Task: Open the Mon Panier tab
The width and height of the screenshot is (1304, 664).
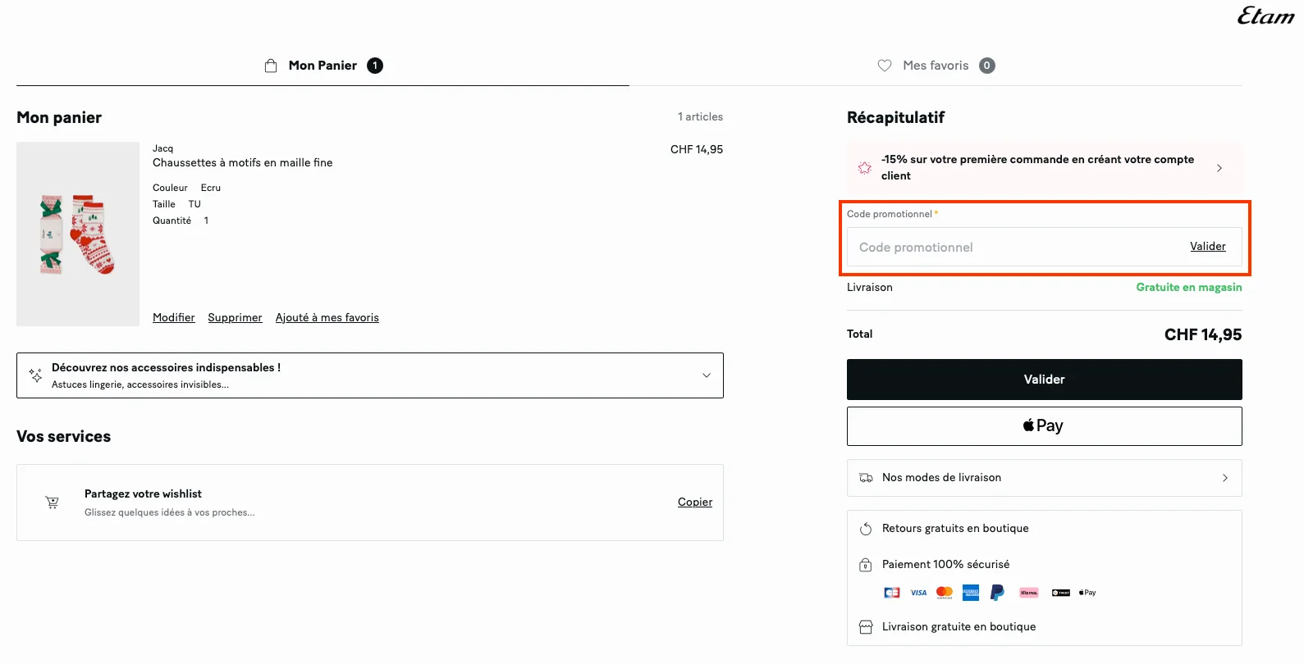Action: [x=323, y=66]
